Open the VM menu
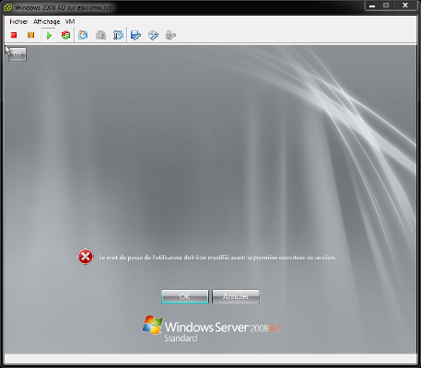Image resolution: width=421 pixels, height=368 pixels. [70, 21]
